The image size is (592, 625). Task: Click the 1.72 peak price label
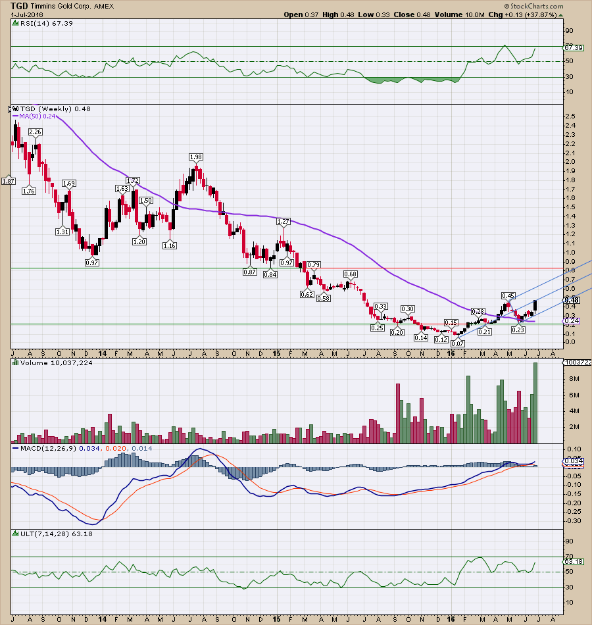(133, 180)
